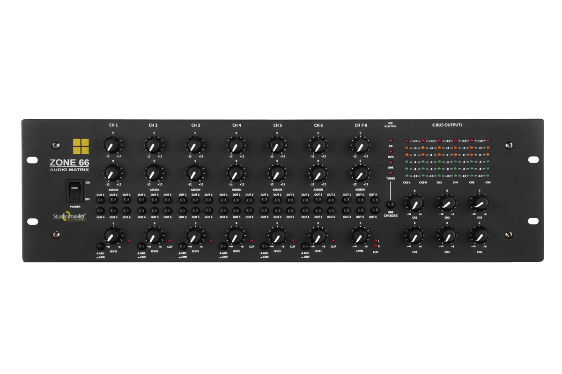Click the lower EQ knob of CH 3
Image resolution: width=562 pixels, height=374 pixels.
click(194, 174)
